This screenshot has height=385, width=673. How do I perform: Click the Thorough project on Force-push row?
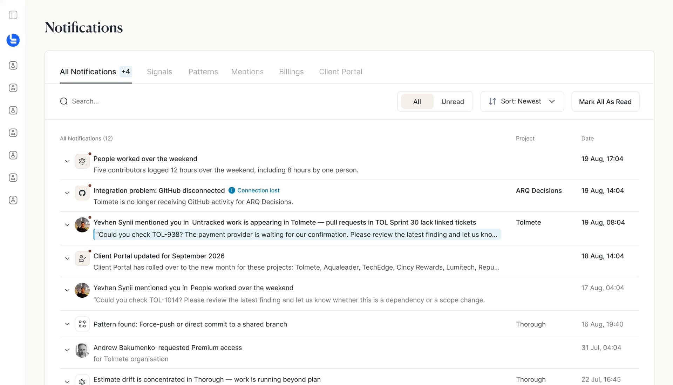(531, 324)
